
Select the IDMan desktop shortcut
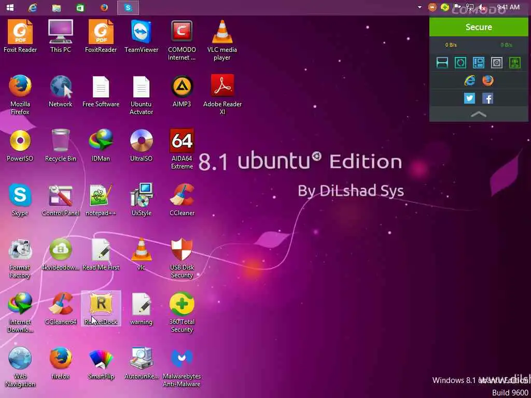point(101,146)
